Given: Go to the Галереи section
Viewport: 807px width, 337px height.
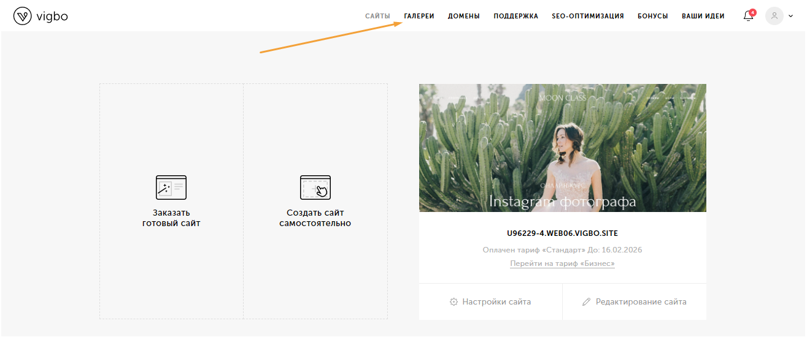Looking at the screenshot, I should click(x=419, y=17).
